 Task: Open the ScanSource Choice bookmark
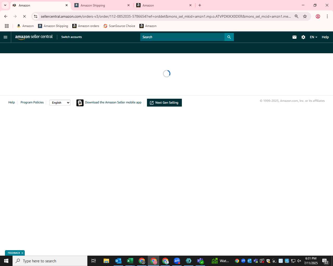[119, 26]
